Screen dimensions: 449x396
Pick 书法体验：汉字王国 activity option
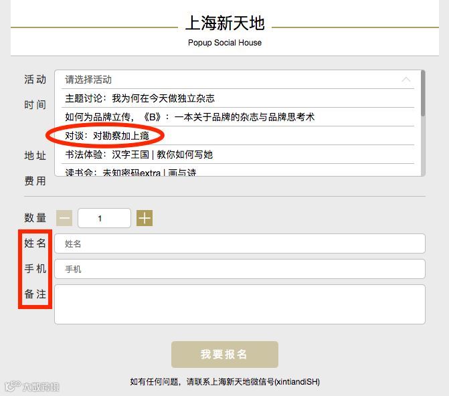pyautogui.click(x=238, y=155)
